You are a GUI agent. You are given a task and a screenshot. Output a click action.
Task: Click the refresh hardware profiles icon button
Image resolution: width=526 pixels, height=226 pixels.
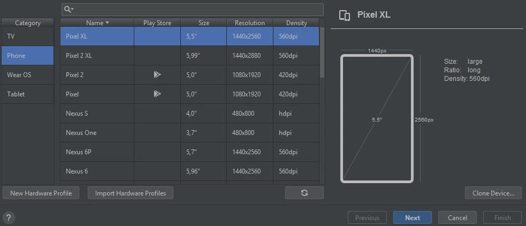[x=304, y=193]
